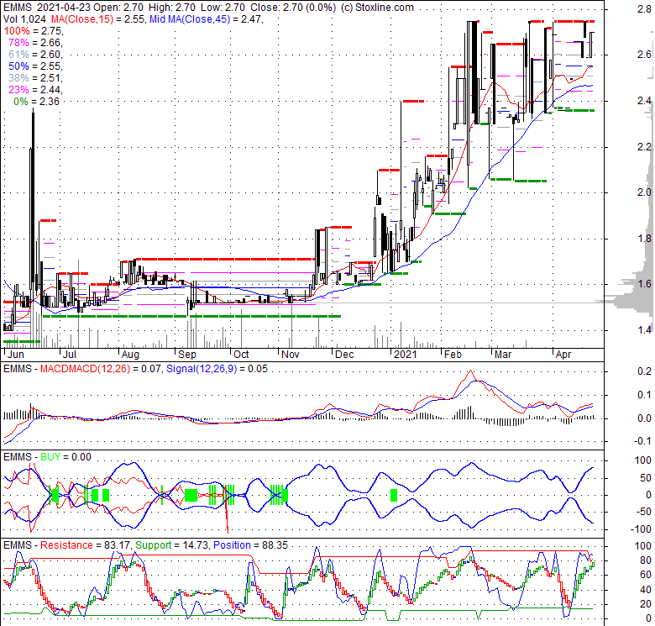Click the Aug label on time axis
Image resolution: width=655 pixels, height=626 pixels.
(130, 355)
